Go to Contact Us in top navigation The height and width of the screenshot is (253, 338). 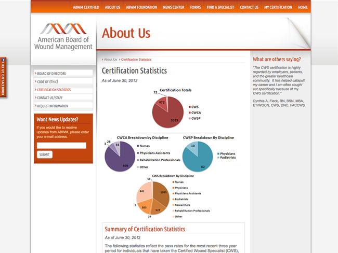(249, 7)
